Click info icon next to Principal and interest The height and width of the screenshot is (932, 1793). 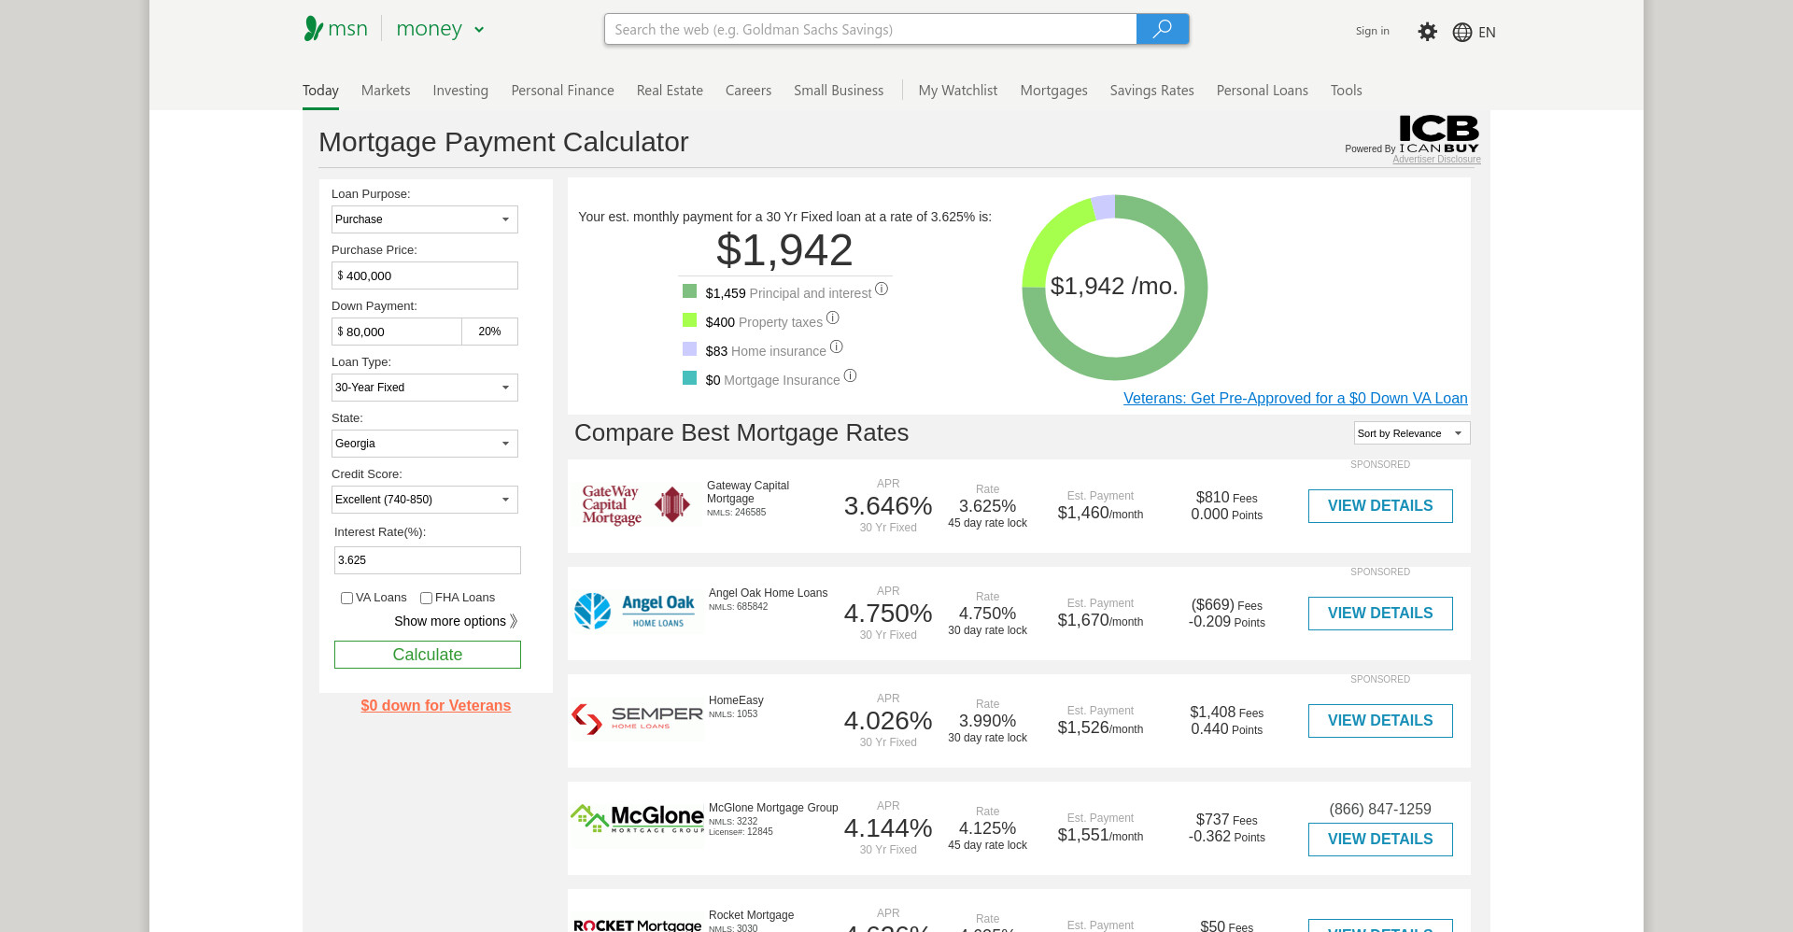[x=882, y=289]
